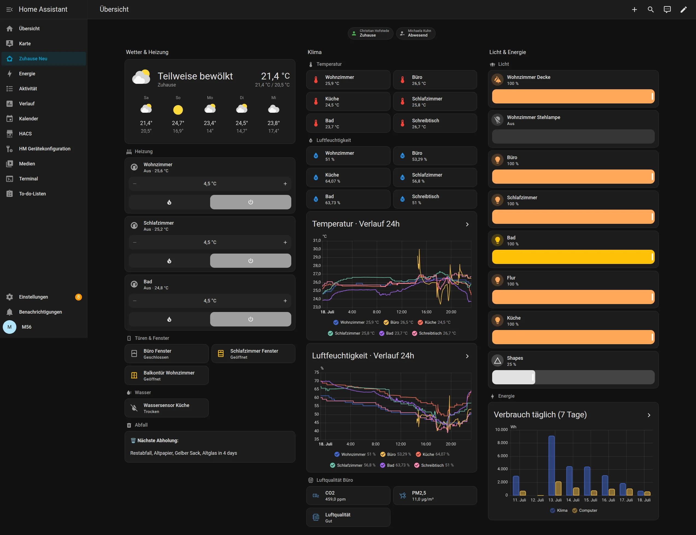Click Christian Hofstede Zuhause badge

tap(370, 33)
